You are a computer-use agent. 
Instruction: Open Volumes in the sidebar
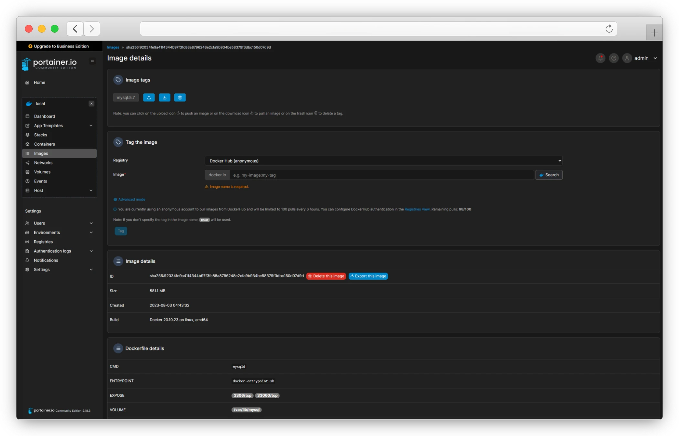coord(42,172)
